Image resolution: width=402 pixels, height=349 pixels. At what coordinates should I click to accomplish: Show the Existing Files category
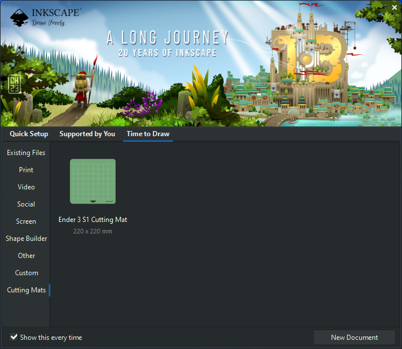pos(26,153)
